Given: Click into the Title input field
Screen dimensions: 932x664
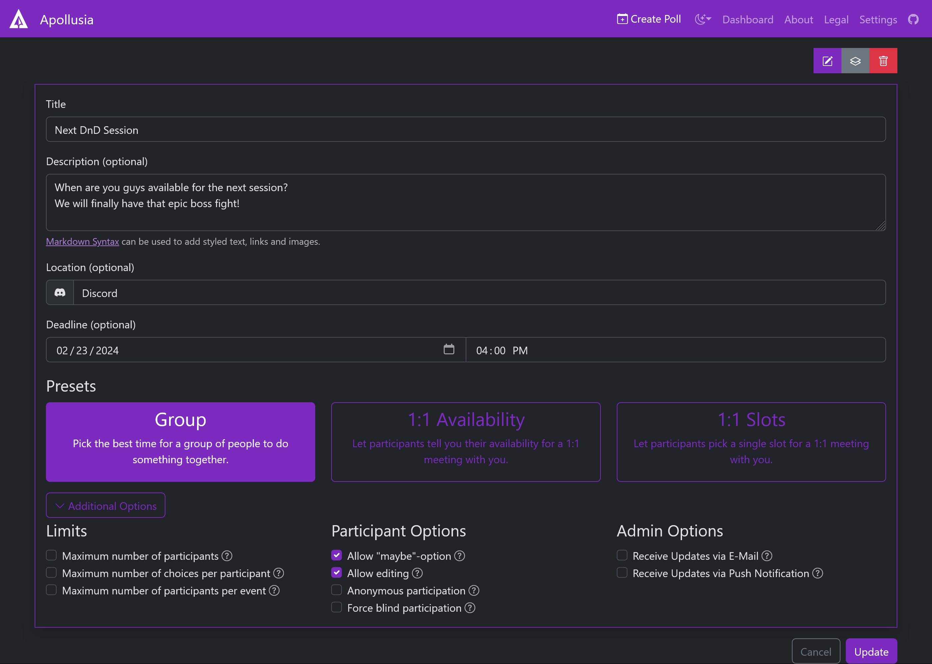Looking at the screenshot, I should (x=465, y=130).
